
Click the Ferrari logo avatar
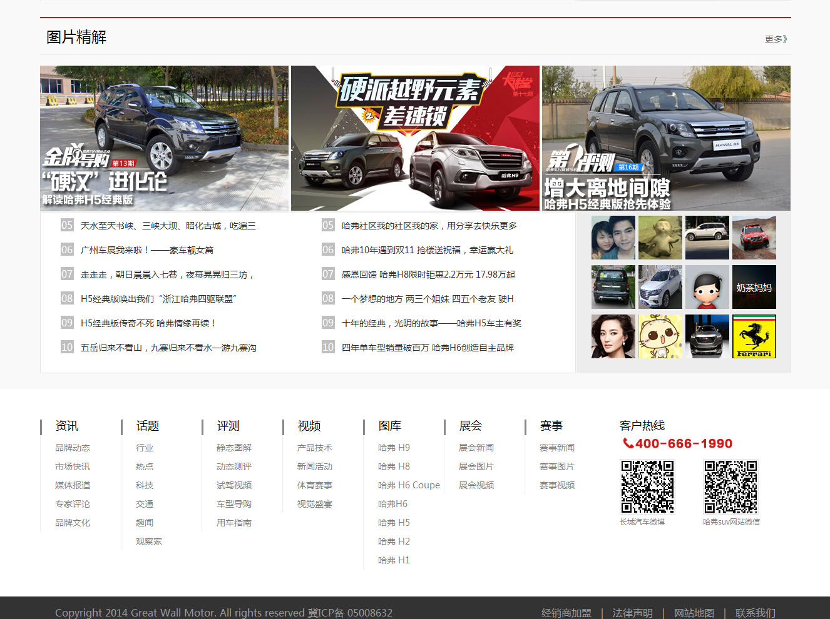click(754, 336)
